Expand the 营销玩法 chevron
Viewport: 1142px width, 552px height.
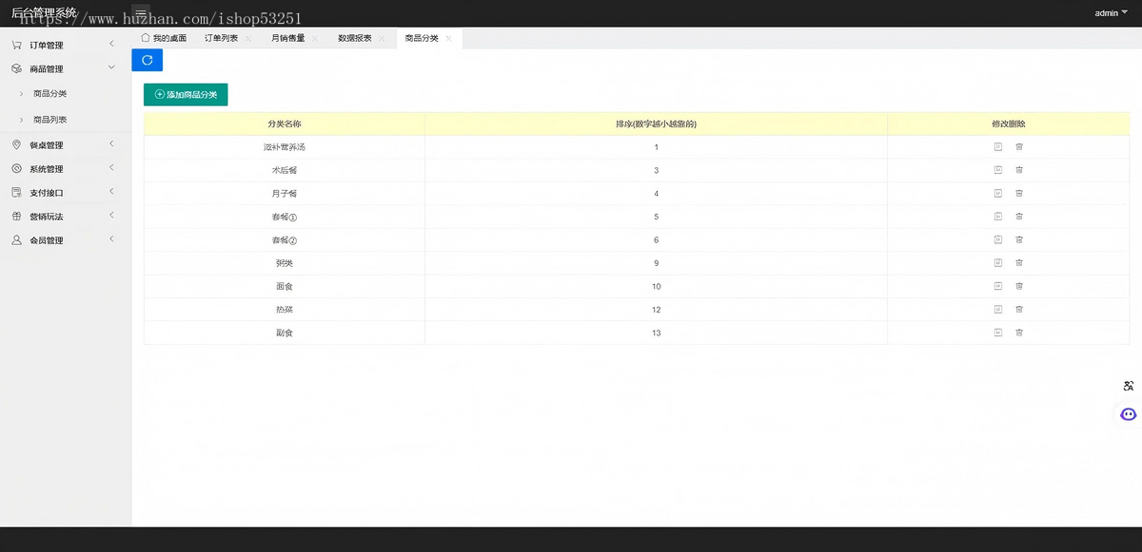(111, 216)
